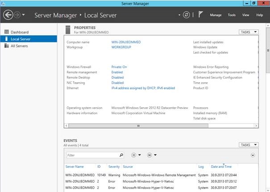Click properties scrollbar right arrow
The height and width of the screenshot is (192, 270).
point(256,126)
